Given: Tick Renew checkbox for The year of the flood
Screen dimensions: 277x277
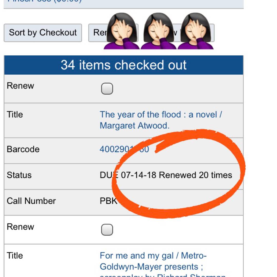Looking at the screenshot, I should 107,89.
